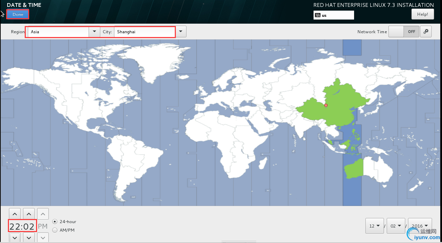Decrease hours with the down arrow

click(15, 237)
